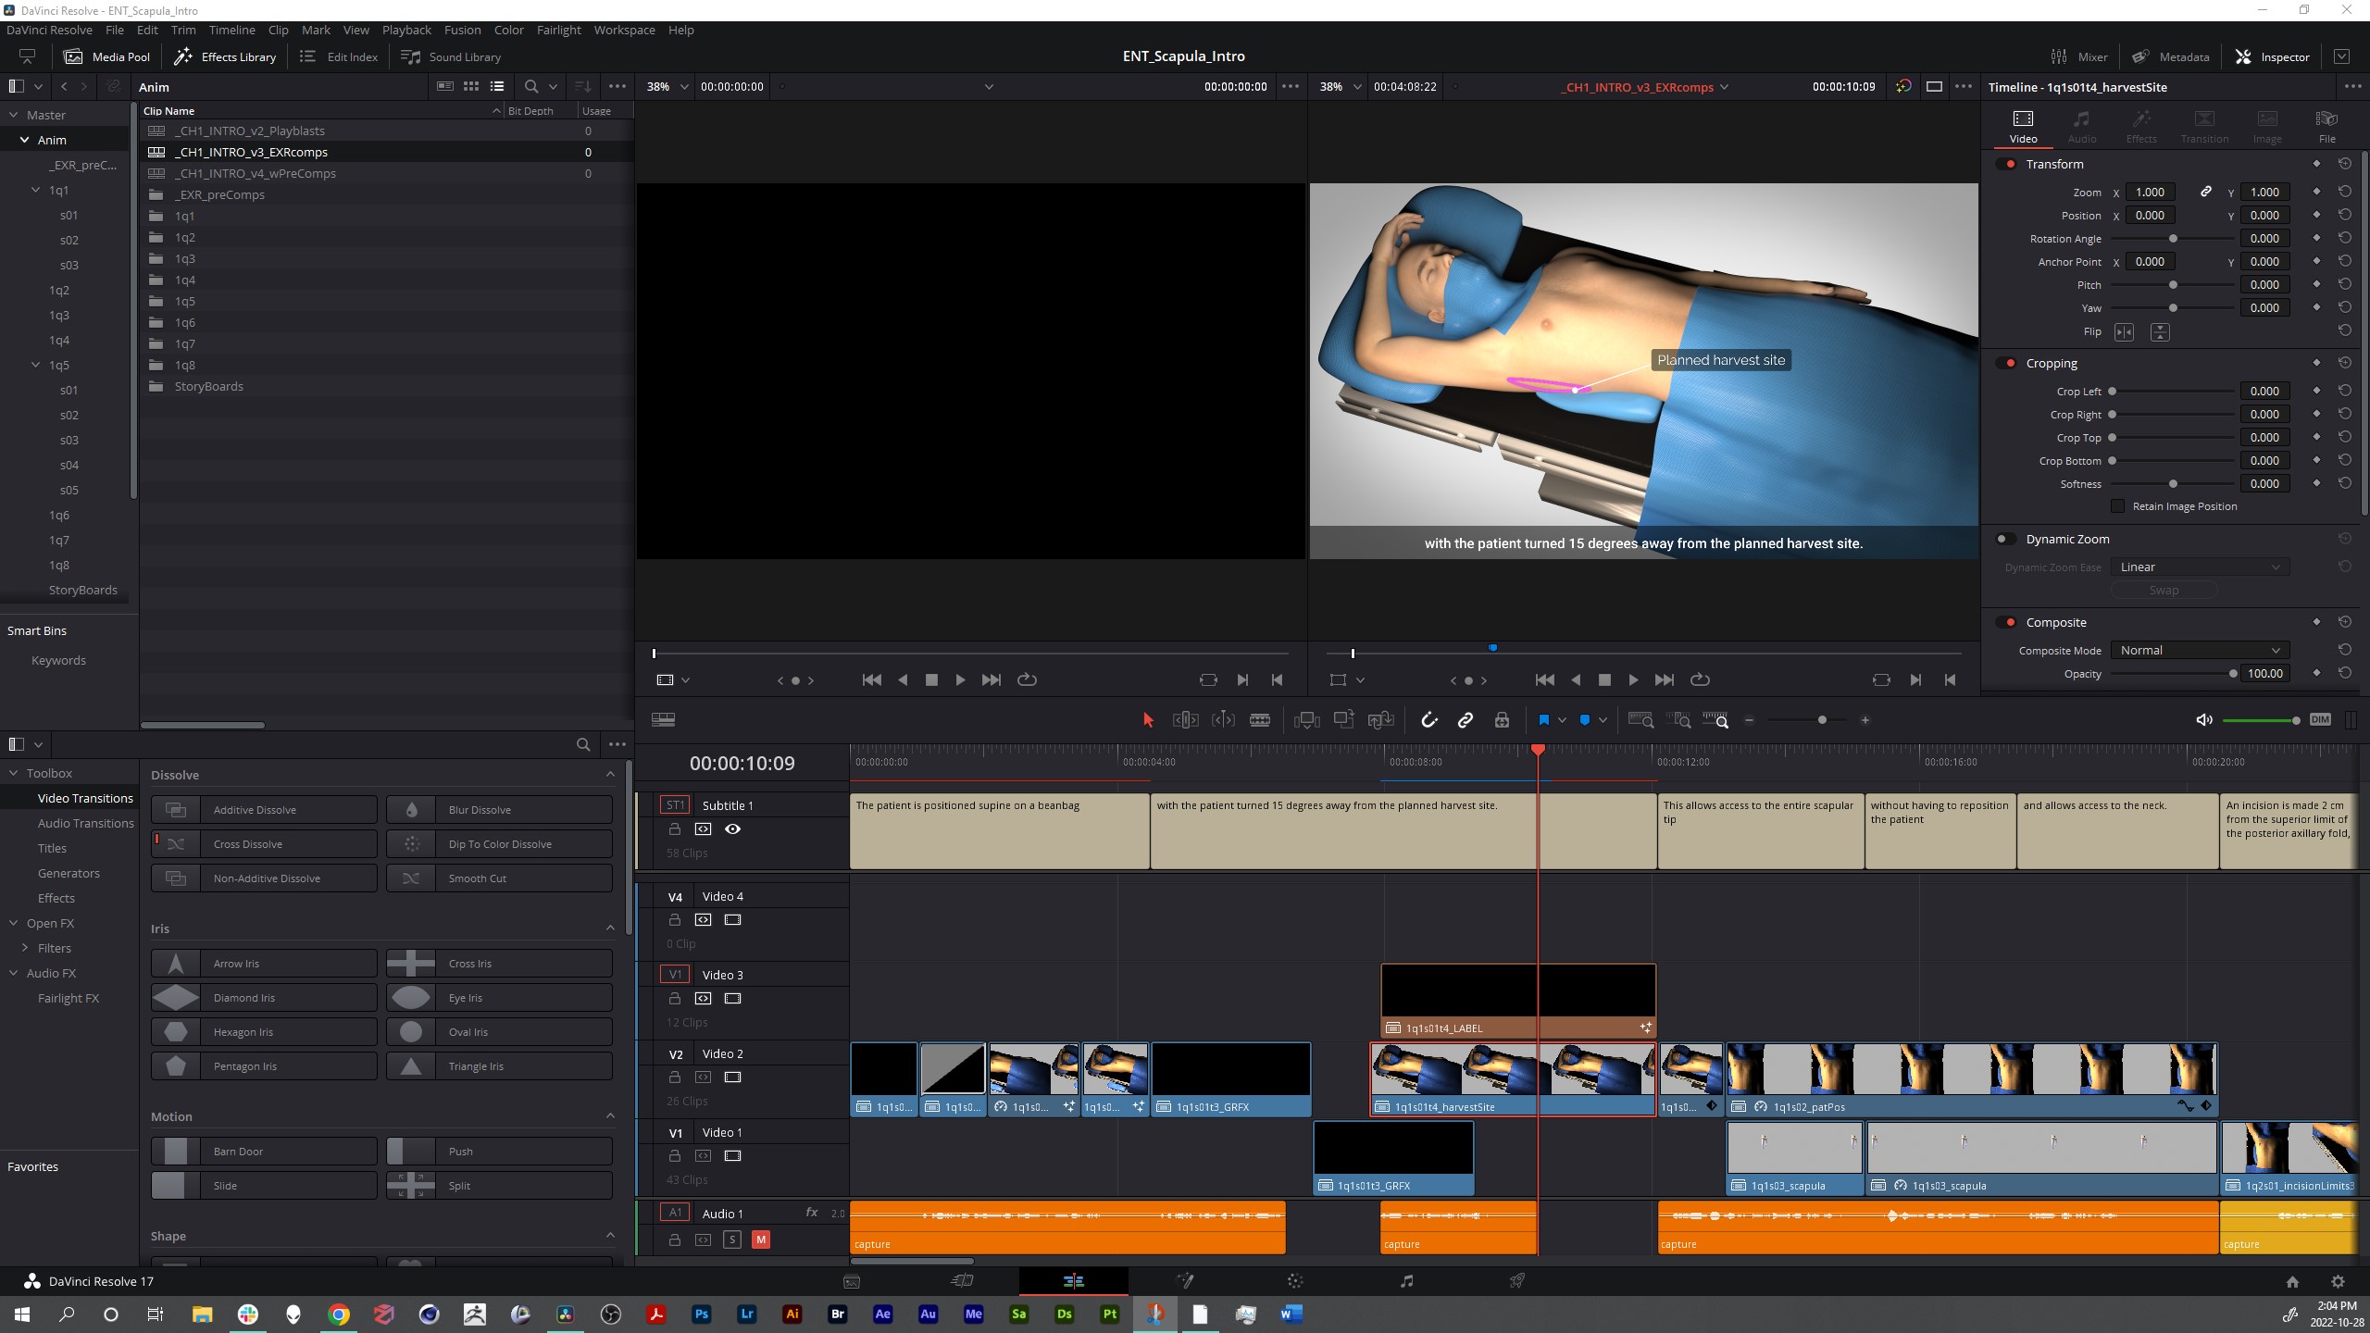Screen dimensions: 2370x1333
Task: Click the blue flag marker icon
Action: pyautogui.click(x=1543, y=720)
